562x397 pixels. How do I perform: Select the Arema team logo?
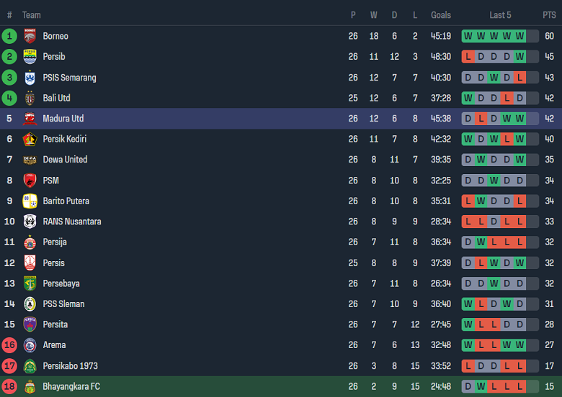30,345
